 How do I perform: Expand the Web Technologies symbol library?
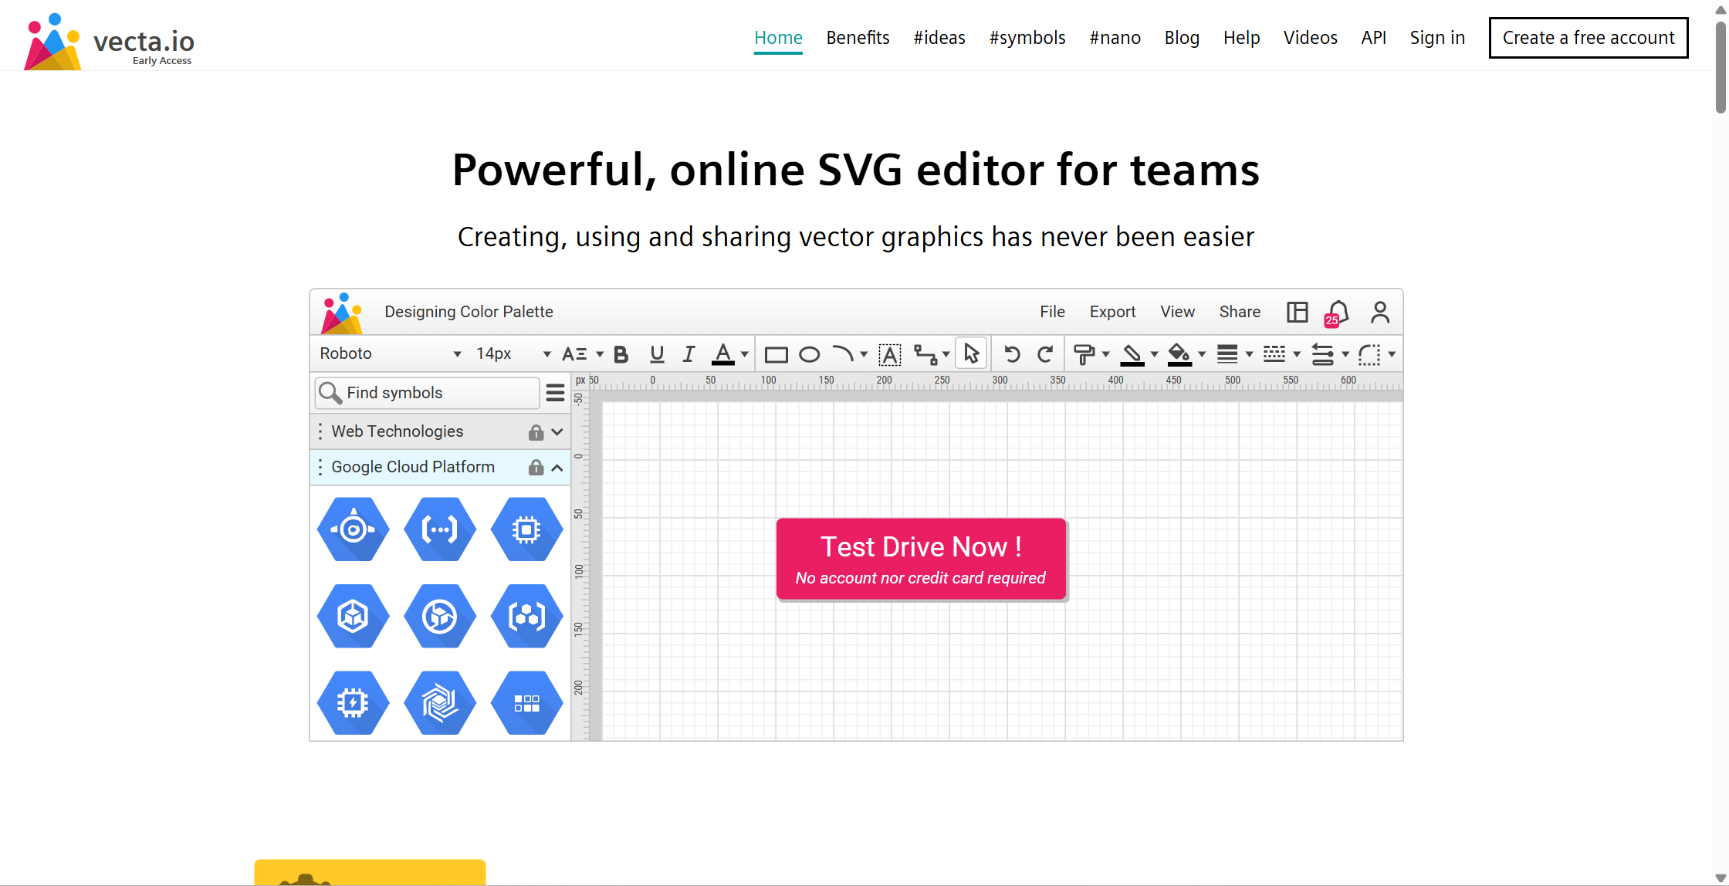tap(557, 432)
